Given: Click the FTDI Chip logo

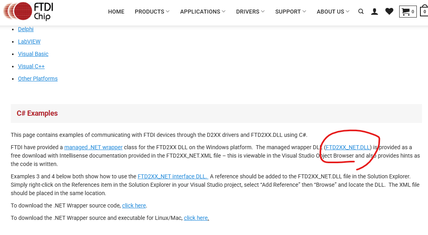Looking at the screenshot, I should coord(28,11).
